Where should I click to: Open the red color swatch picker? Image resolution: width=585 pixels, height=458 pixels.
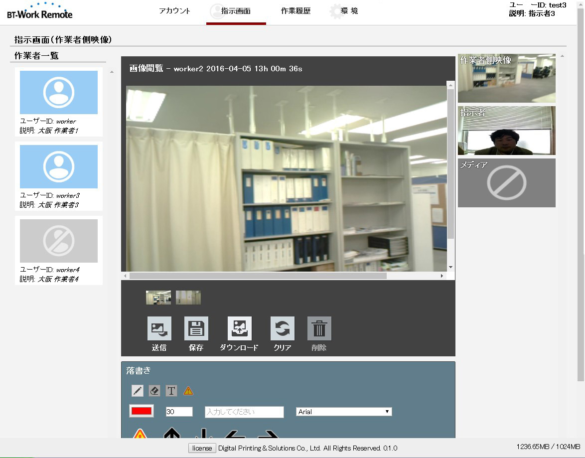142,411
